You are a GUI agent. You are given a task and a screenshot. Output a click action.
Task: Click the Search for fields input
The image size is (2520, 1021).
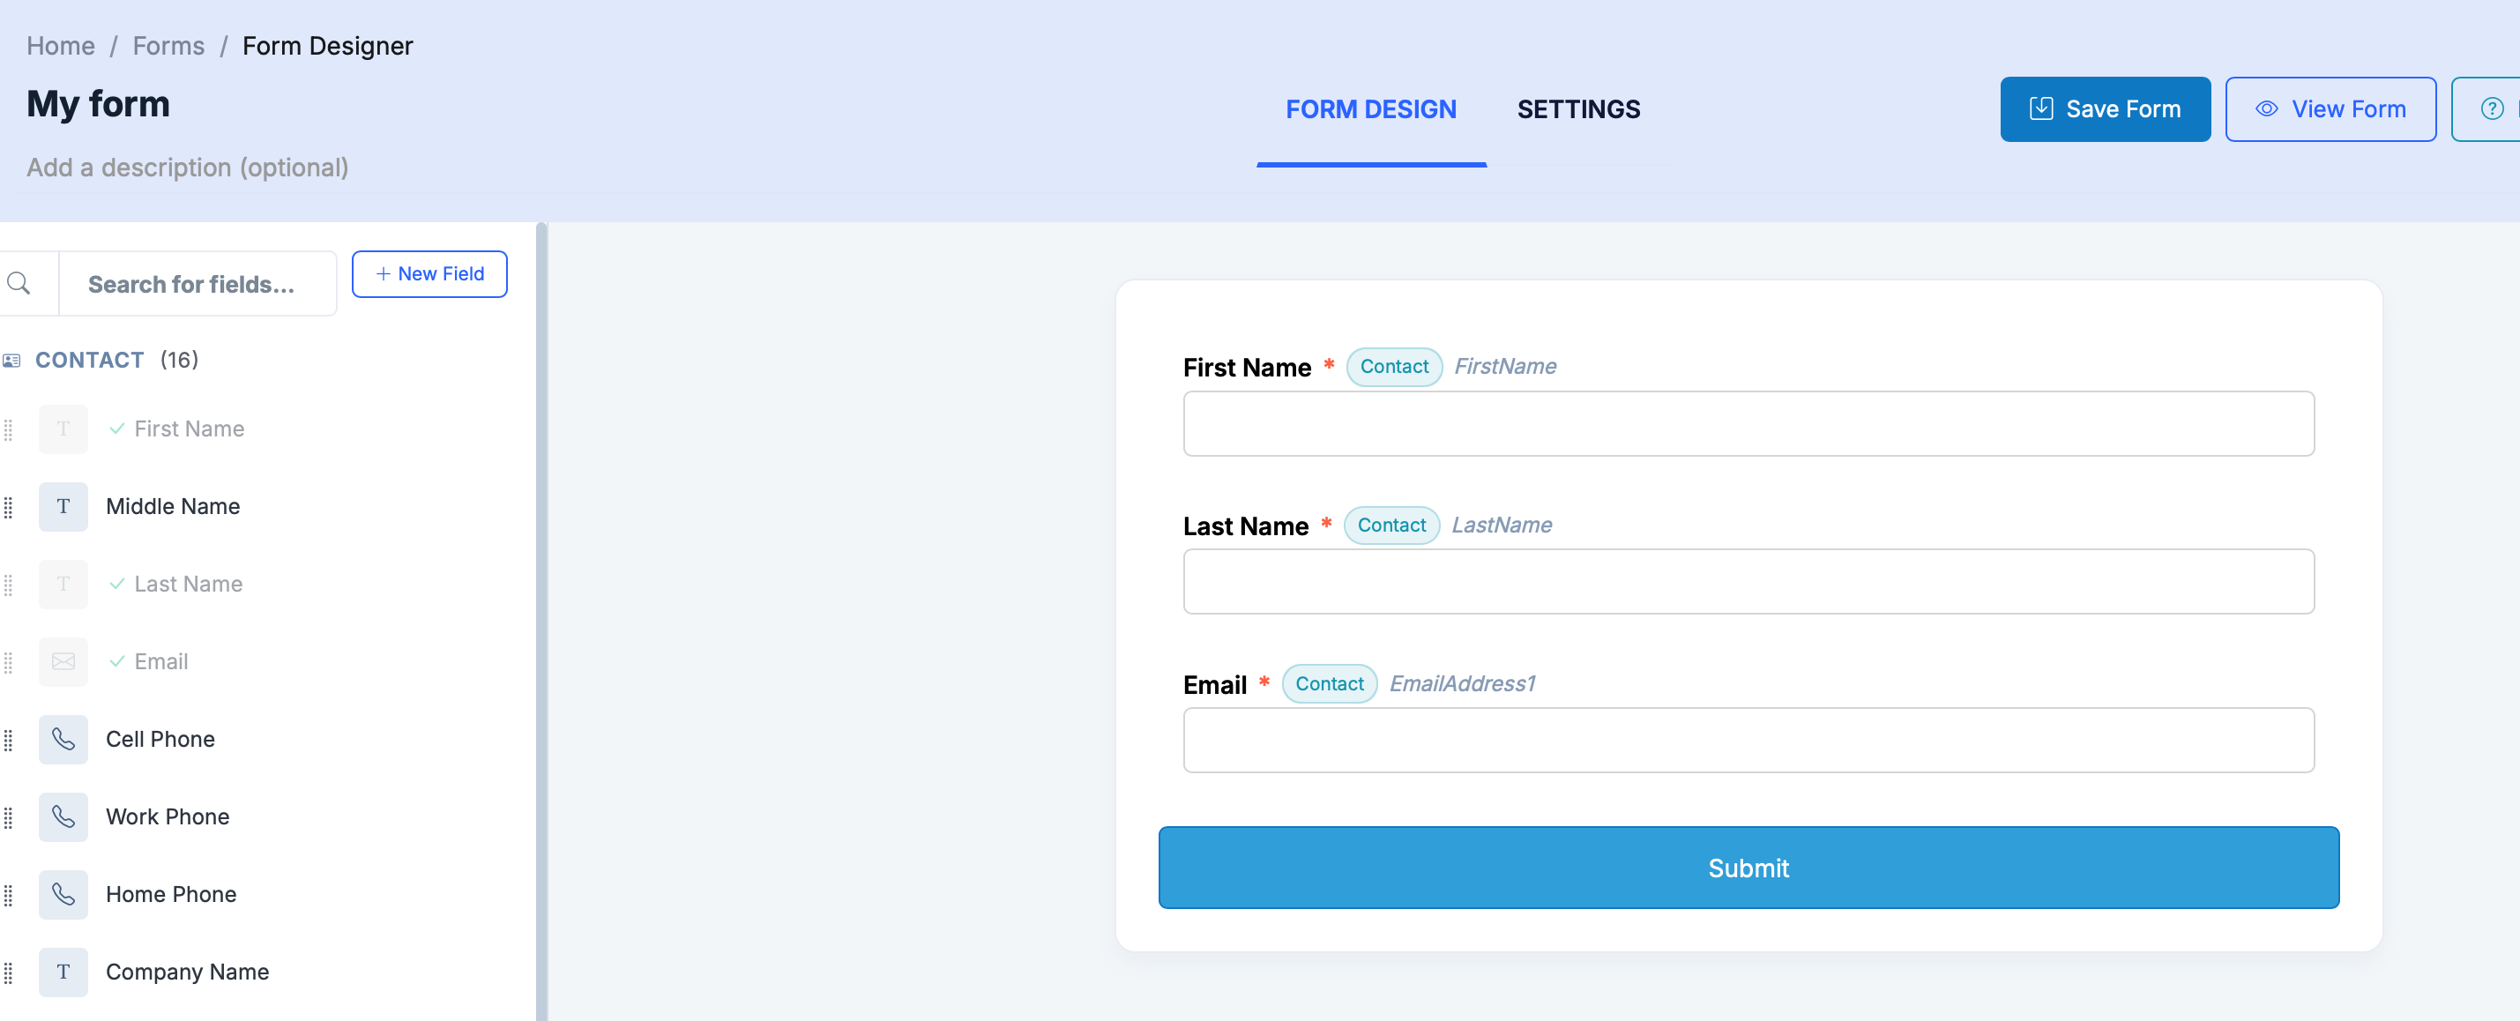196,284
